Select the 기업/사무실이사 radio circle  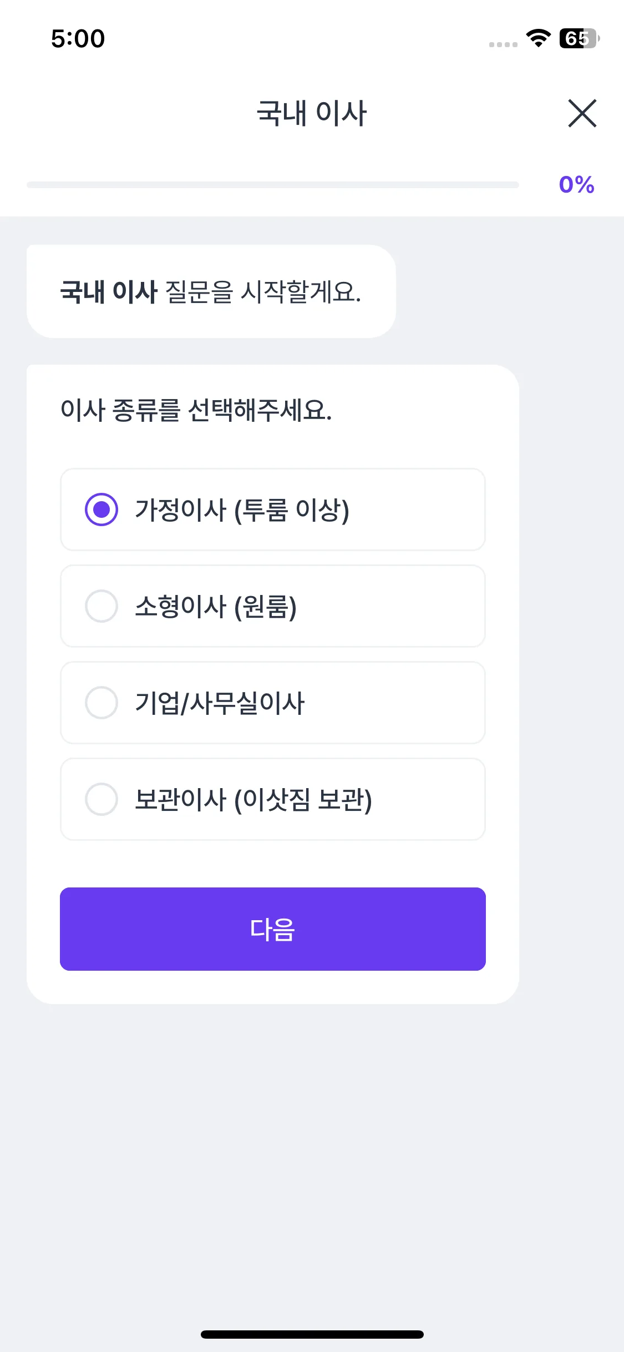coord(102,703)
